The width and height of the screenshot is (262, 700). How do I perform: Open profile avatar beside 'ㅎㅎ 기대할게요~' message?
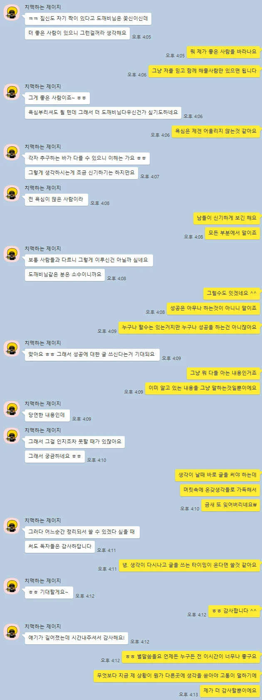click(12, 586)
